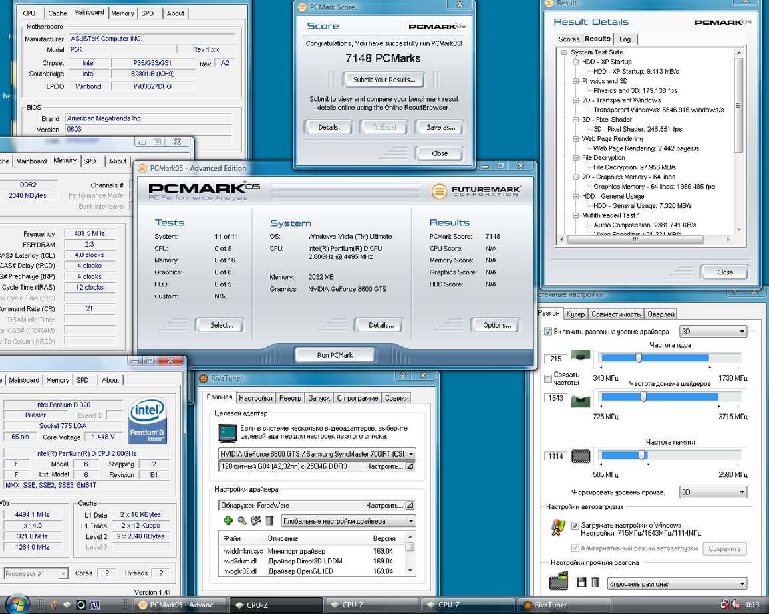769x614 pixels.
Task: Click the Options button under Results
Action: (496, 325)
